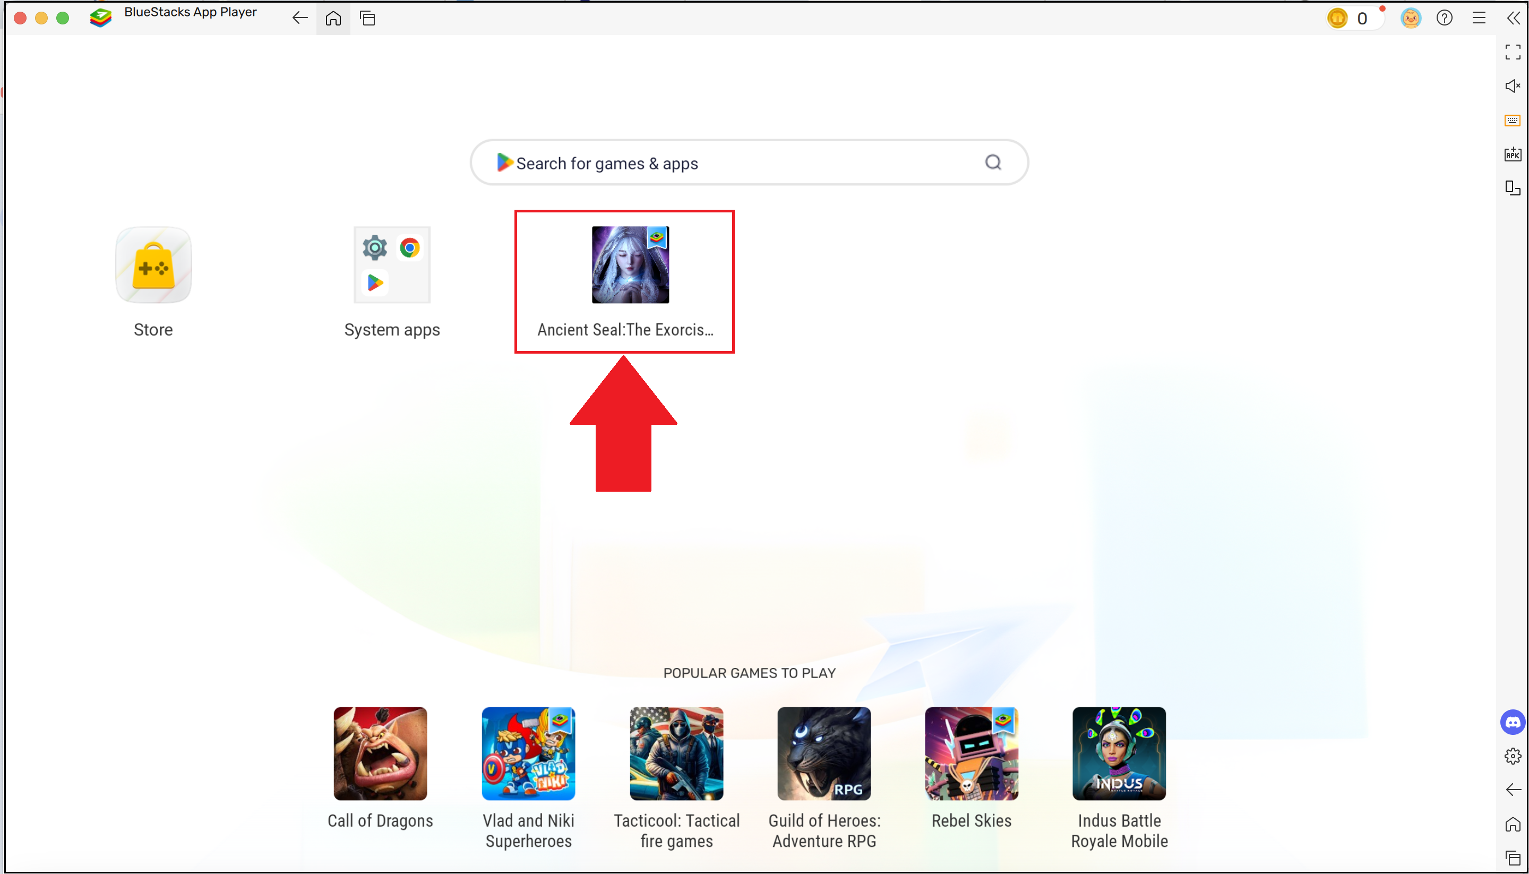Toggle keyboard game controls
This screenshot has width=1529, height=874.
coord(1511,120)
